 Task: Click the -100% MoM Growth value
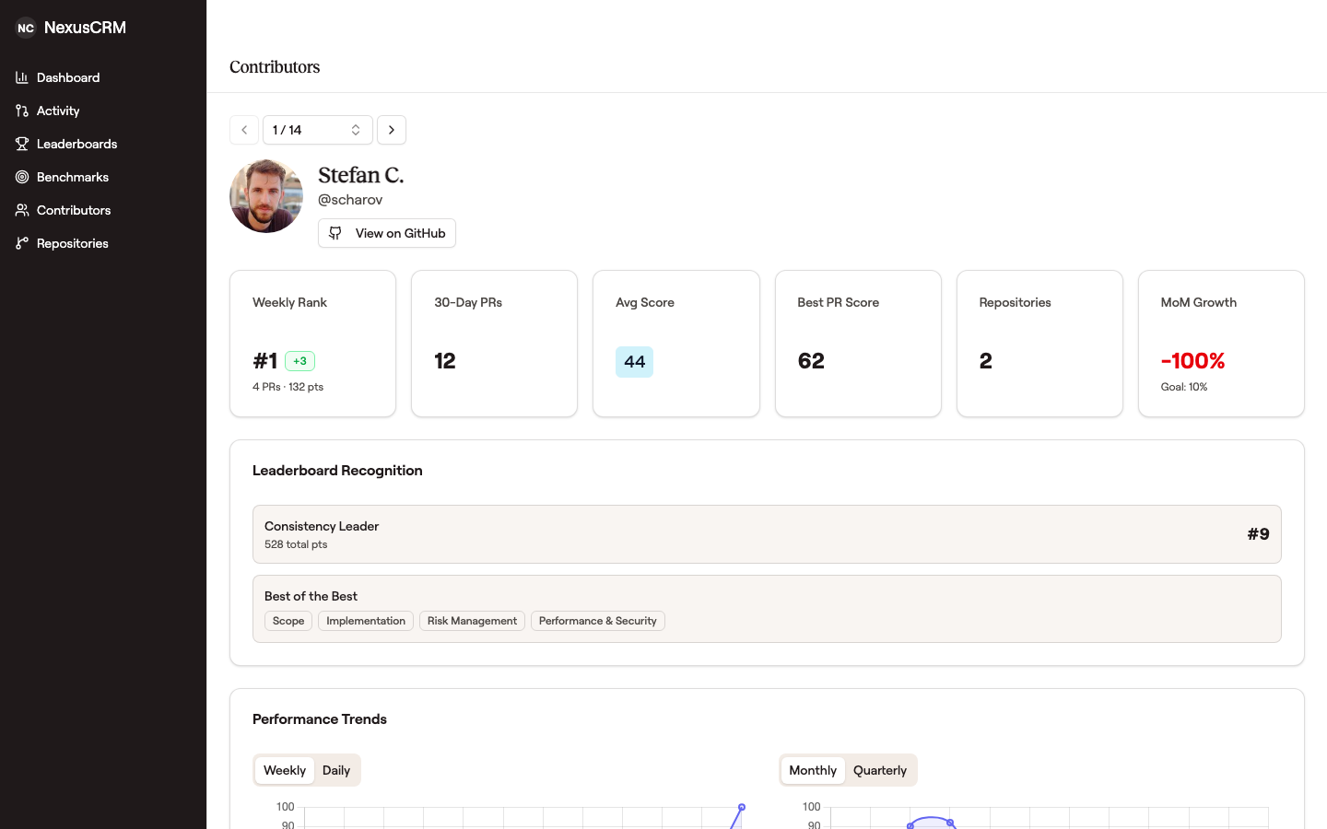(x=1192, y=361)
